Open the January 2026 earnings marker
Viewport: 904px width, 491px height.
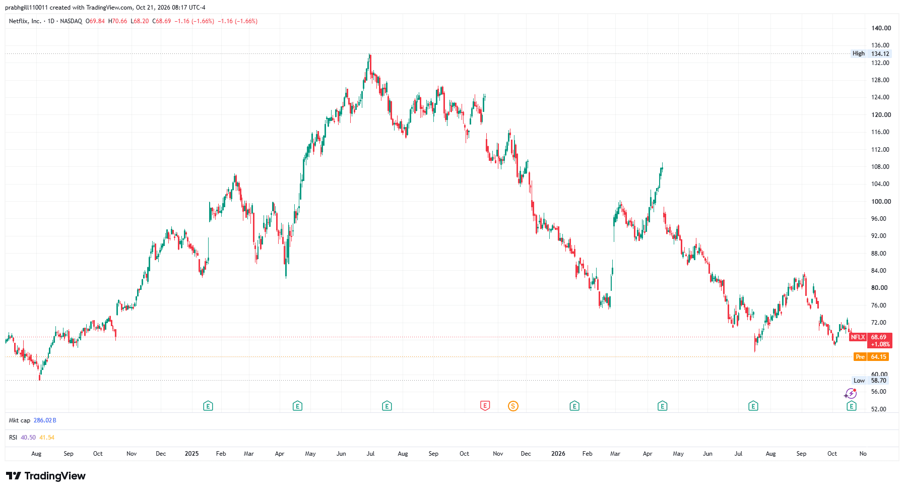click(x=574, y=406)
